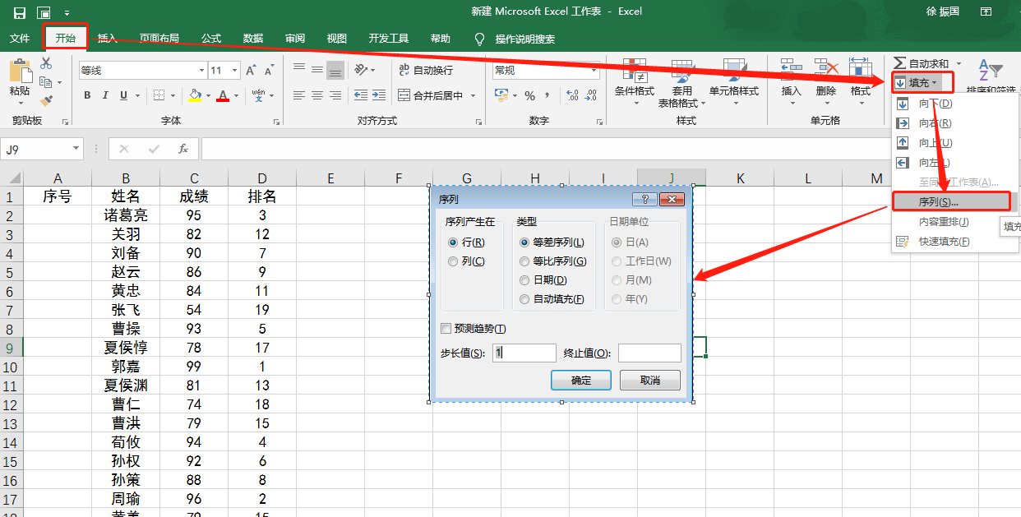Select 快速填充(F) in the fill menu
This screenshot has width=1021, height=517.
pos(944,242)
